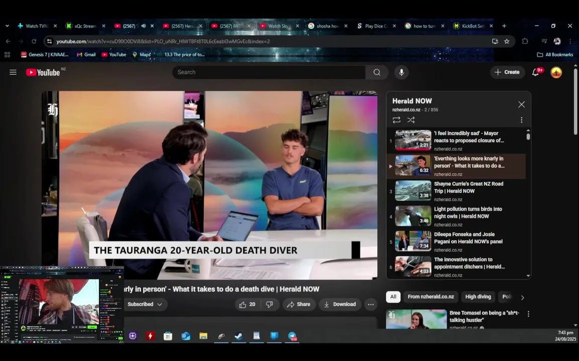The height and width of the screenshot is (361, 579).
Task: Click the main video player
Action: pyautogui.click(x=210, y=185)
